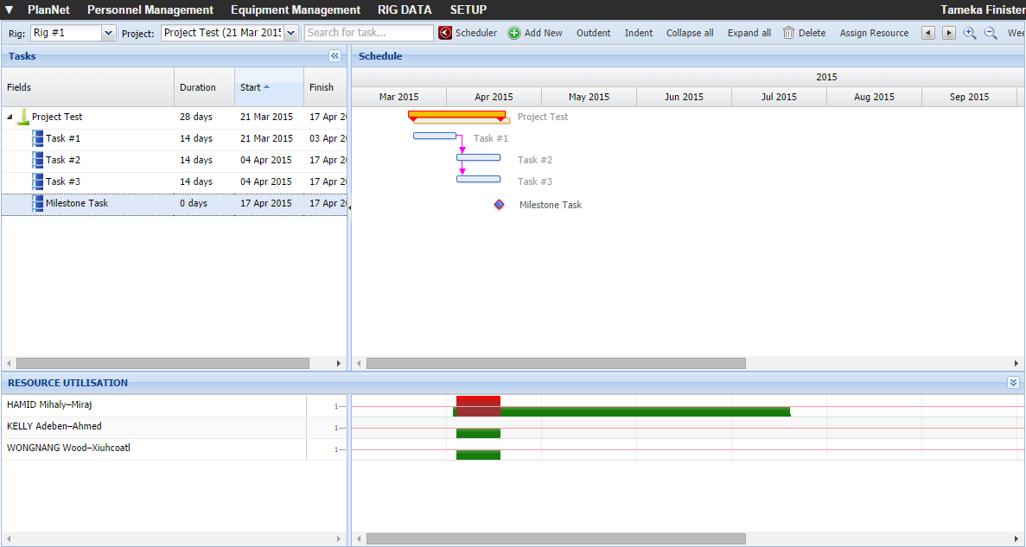Click the Expand all button
This screenshot has width=1026, height=547.
point(749,33)
